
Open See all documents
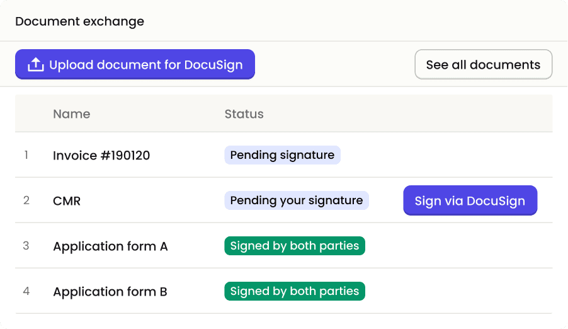483,65
